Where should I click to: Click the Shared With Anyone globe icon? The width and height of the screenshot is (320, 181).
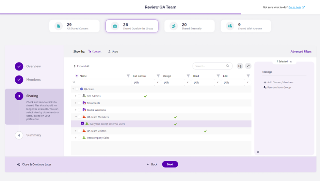[x=230, y=26]
